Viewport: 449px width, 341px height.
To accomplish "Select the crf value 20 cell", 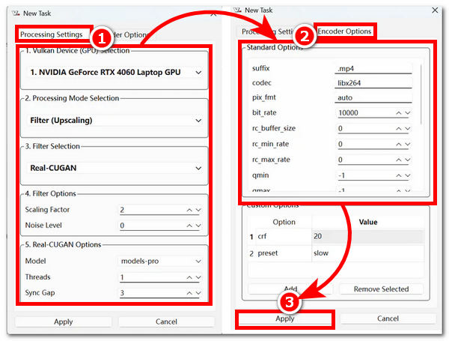I will 368,237.
